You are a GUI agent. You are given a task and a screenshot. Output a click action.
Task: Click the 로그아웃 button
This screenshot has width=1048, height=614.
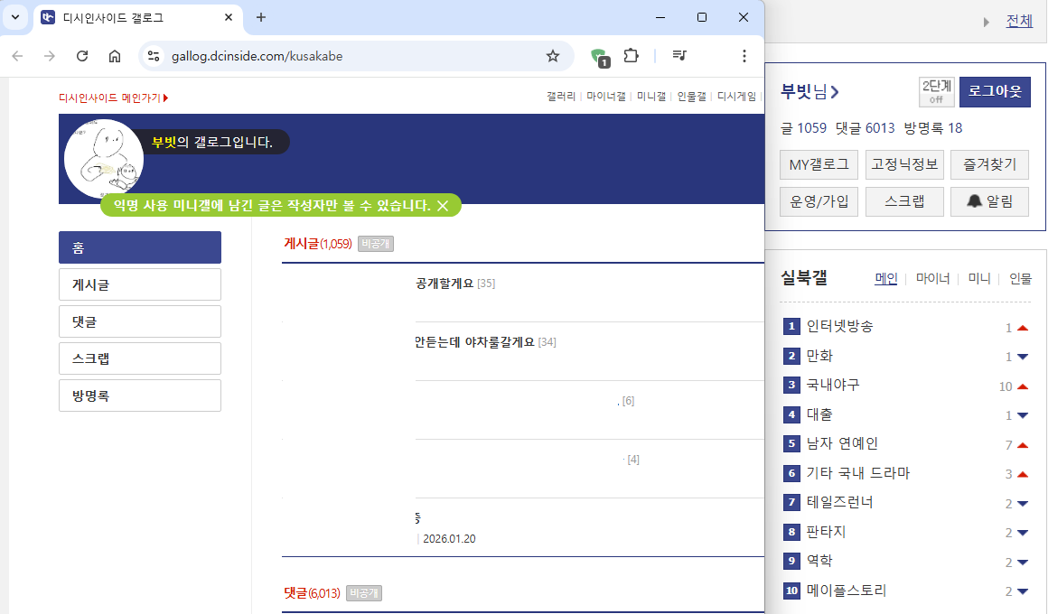pyautogui.click(x=995, y=92)
